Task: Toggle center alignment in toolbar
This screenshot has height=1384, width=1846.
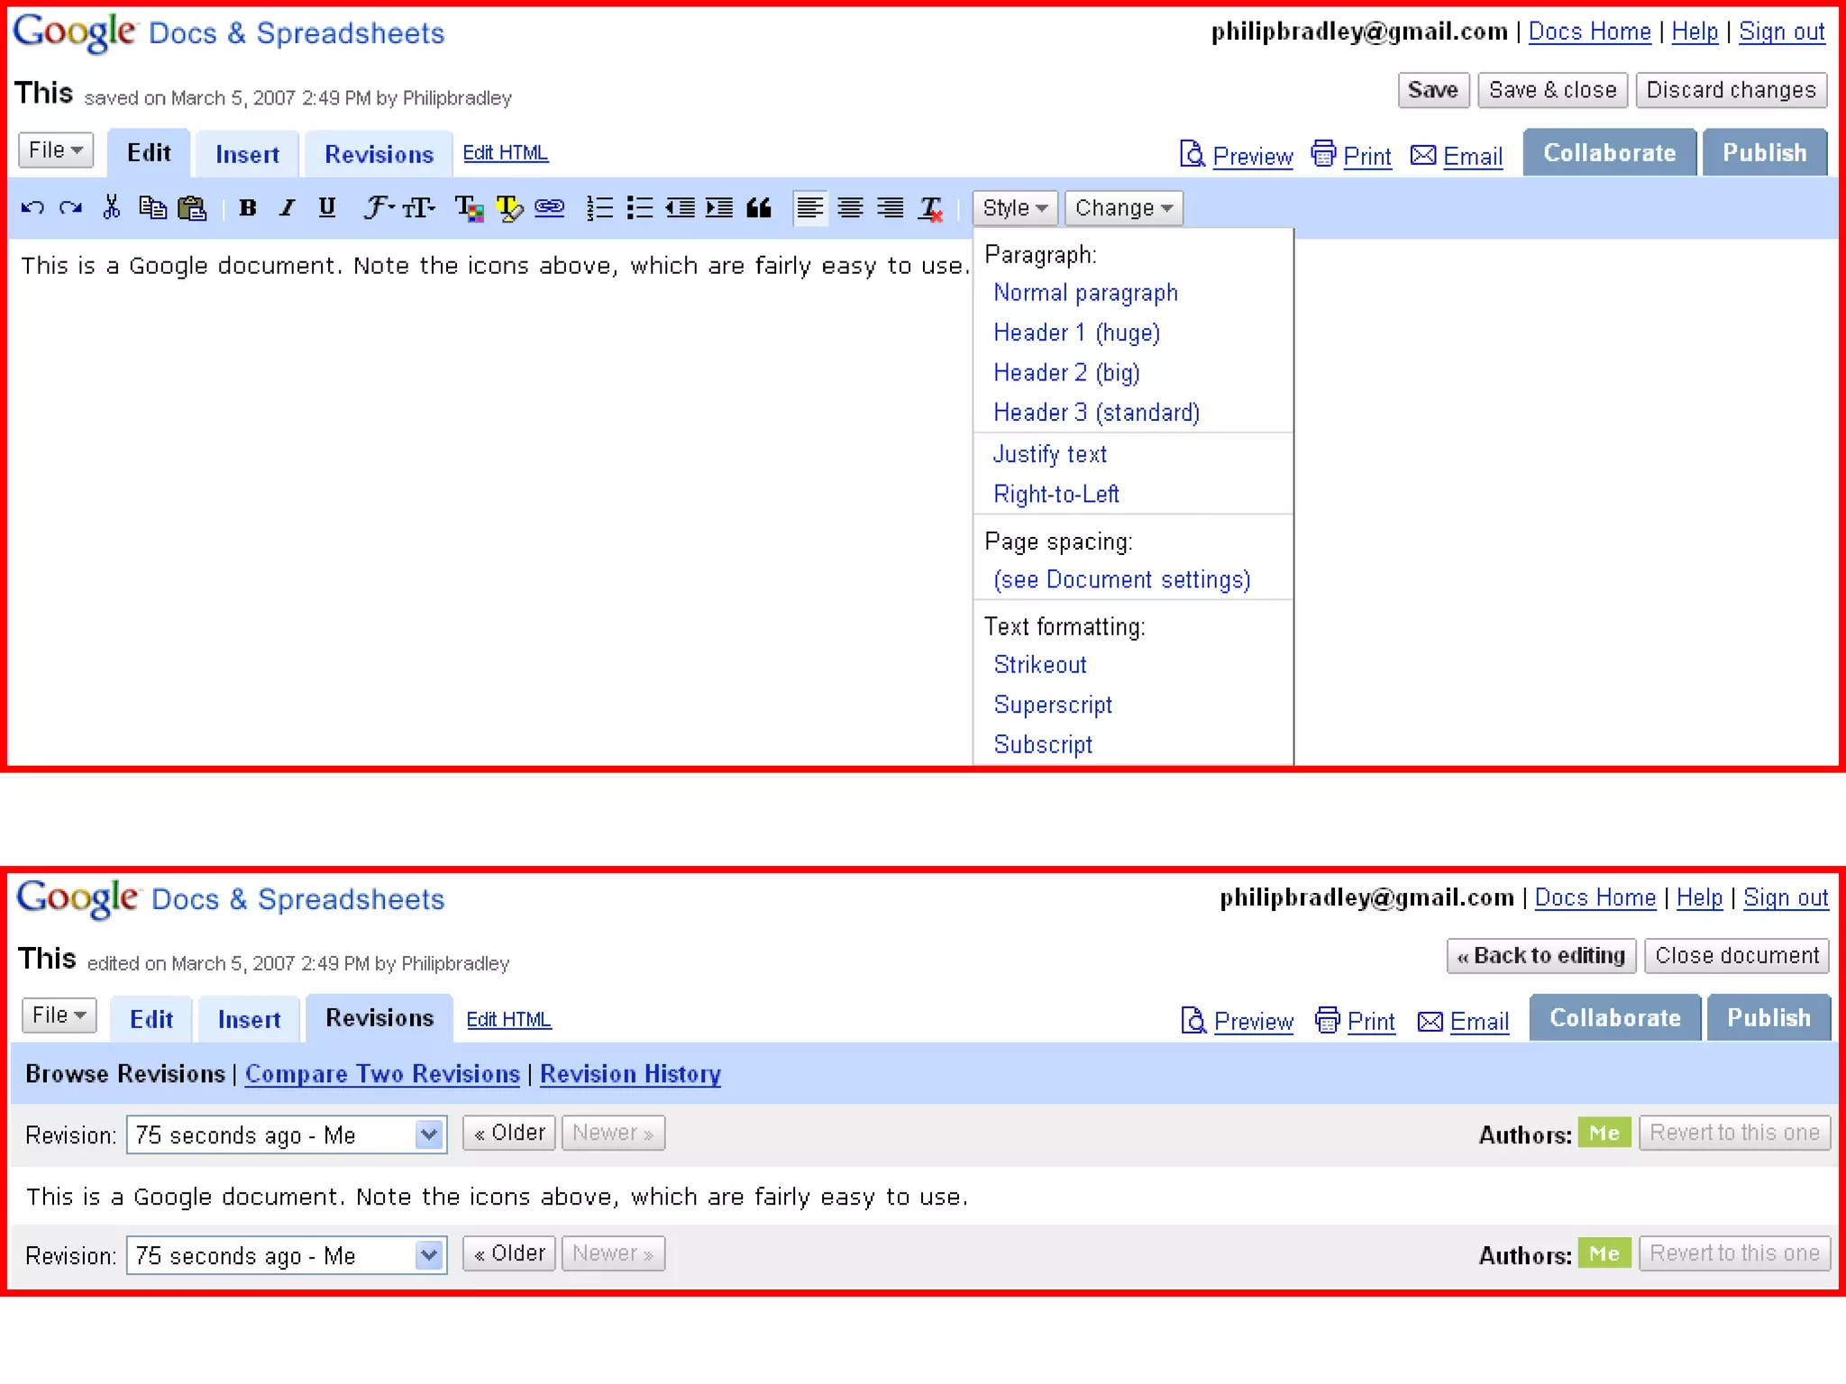Action: (850, 208)
